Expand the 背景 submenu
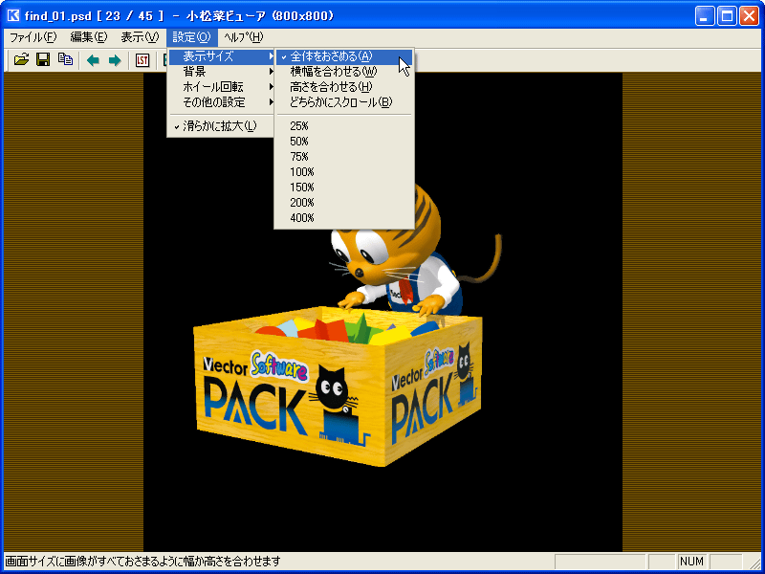This screenshot has height=574, width=765. pyautogui.click(x=222, y=72)
